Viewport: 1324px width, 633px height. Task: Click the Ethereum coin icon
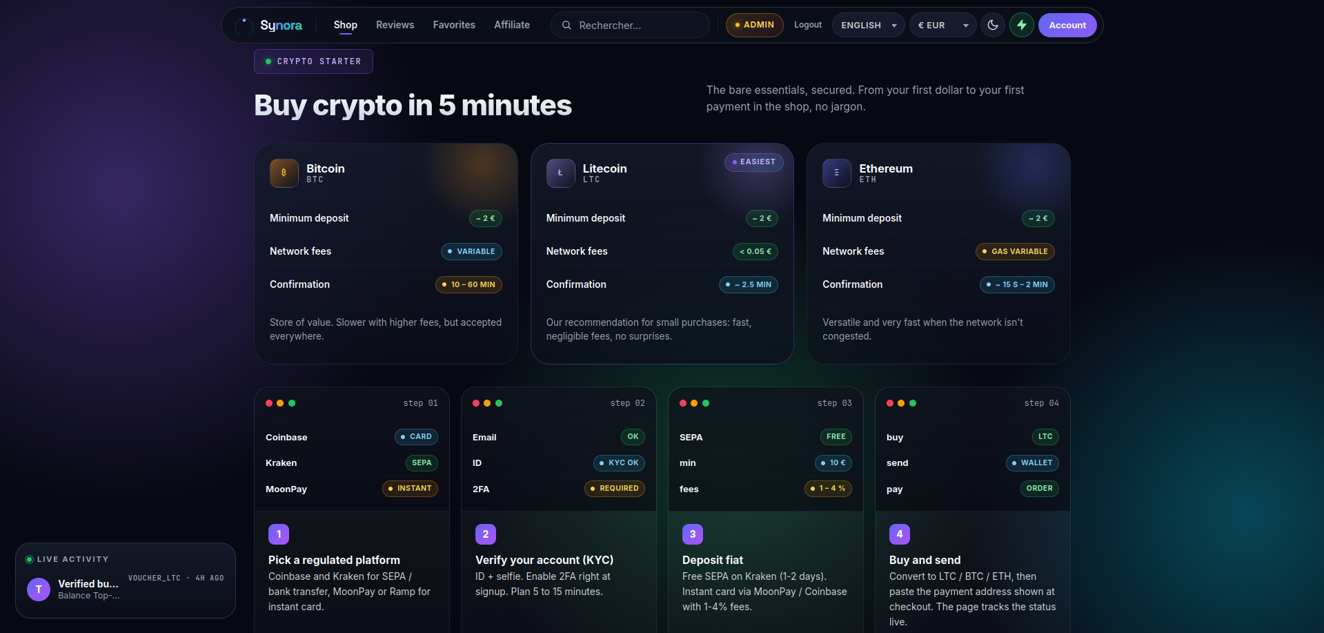point(836,173)
